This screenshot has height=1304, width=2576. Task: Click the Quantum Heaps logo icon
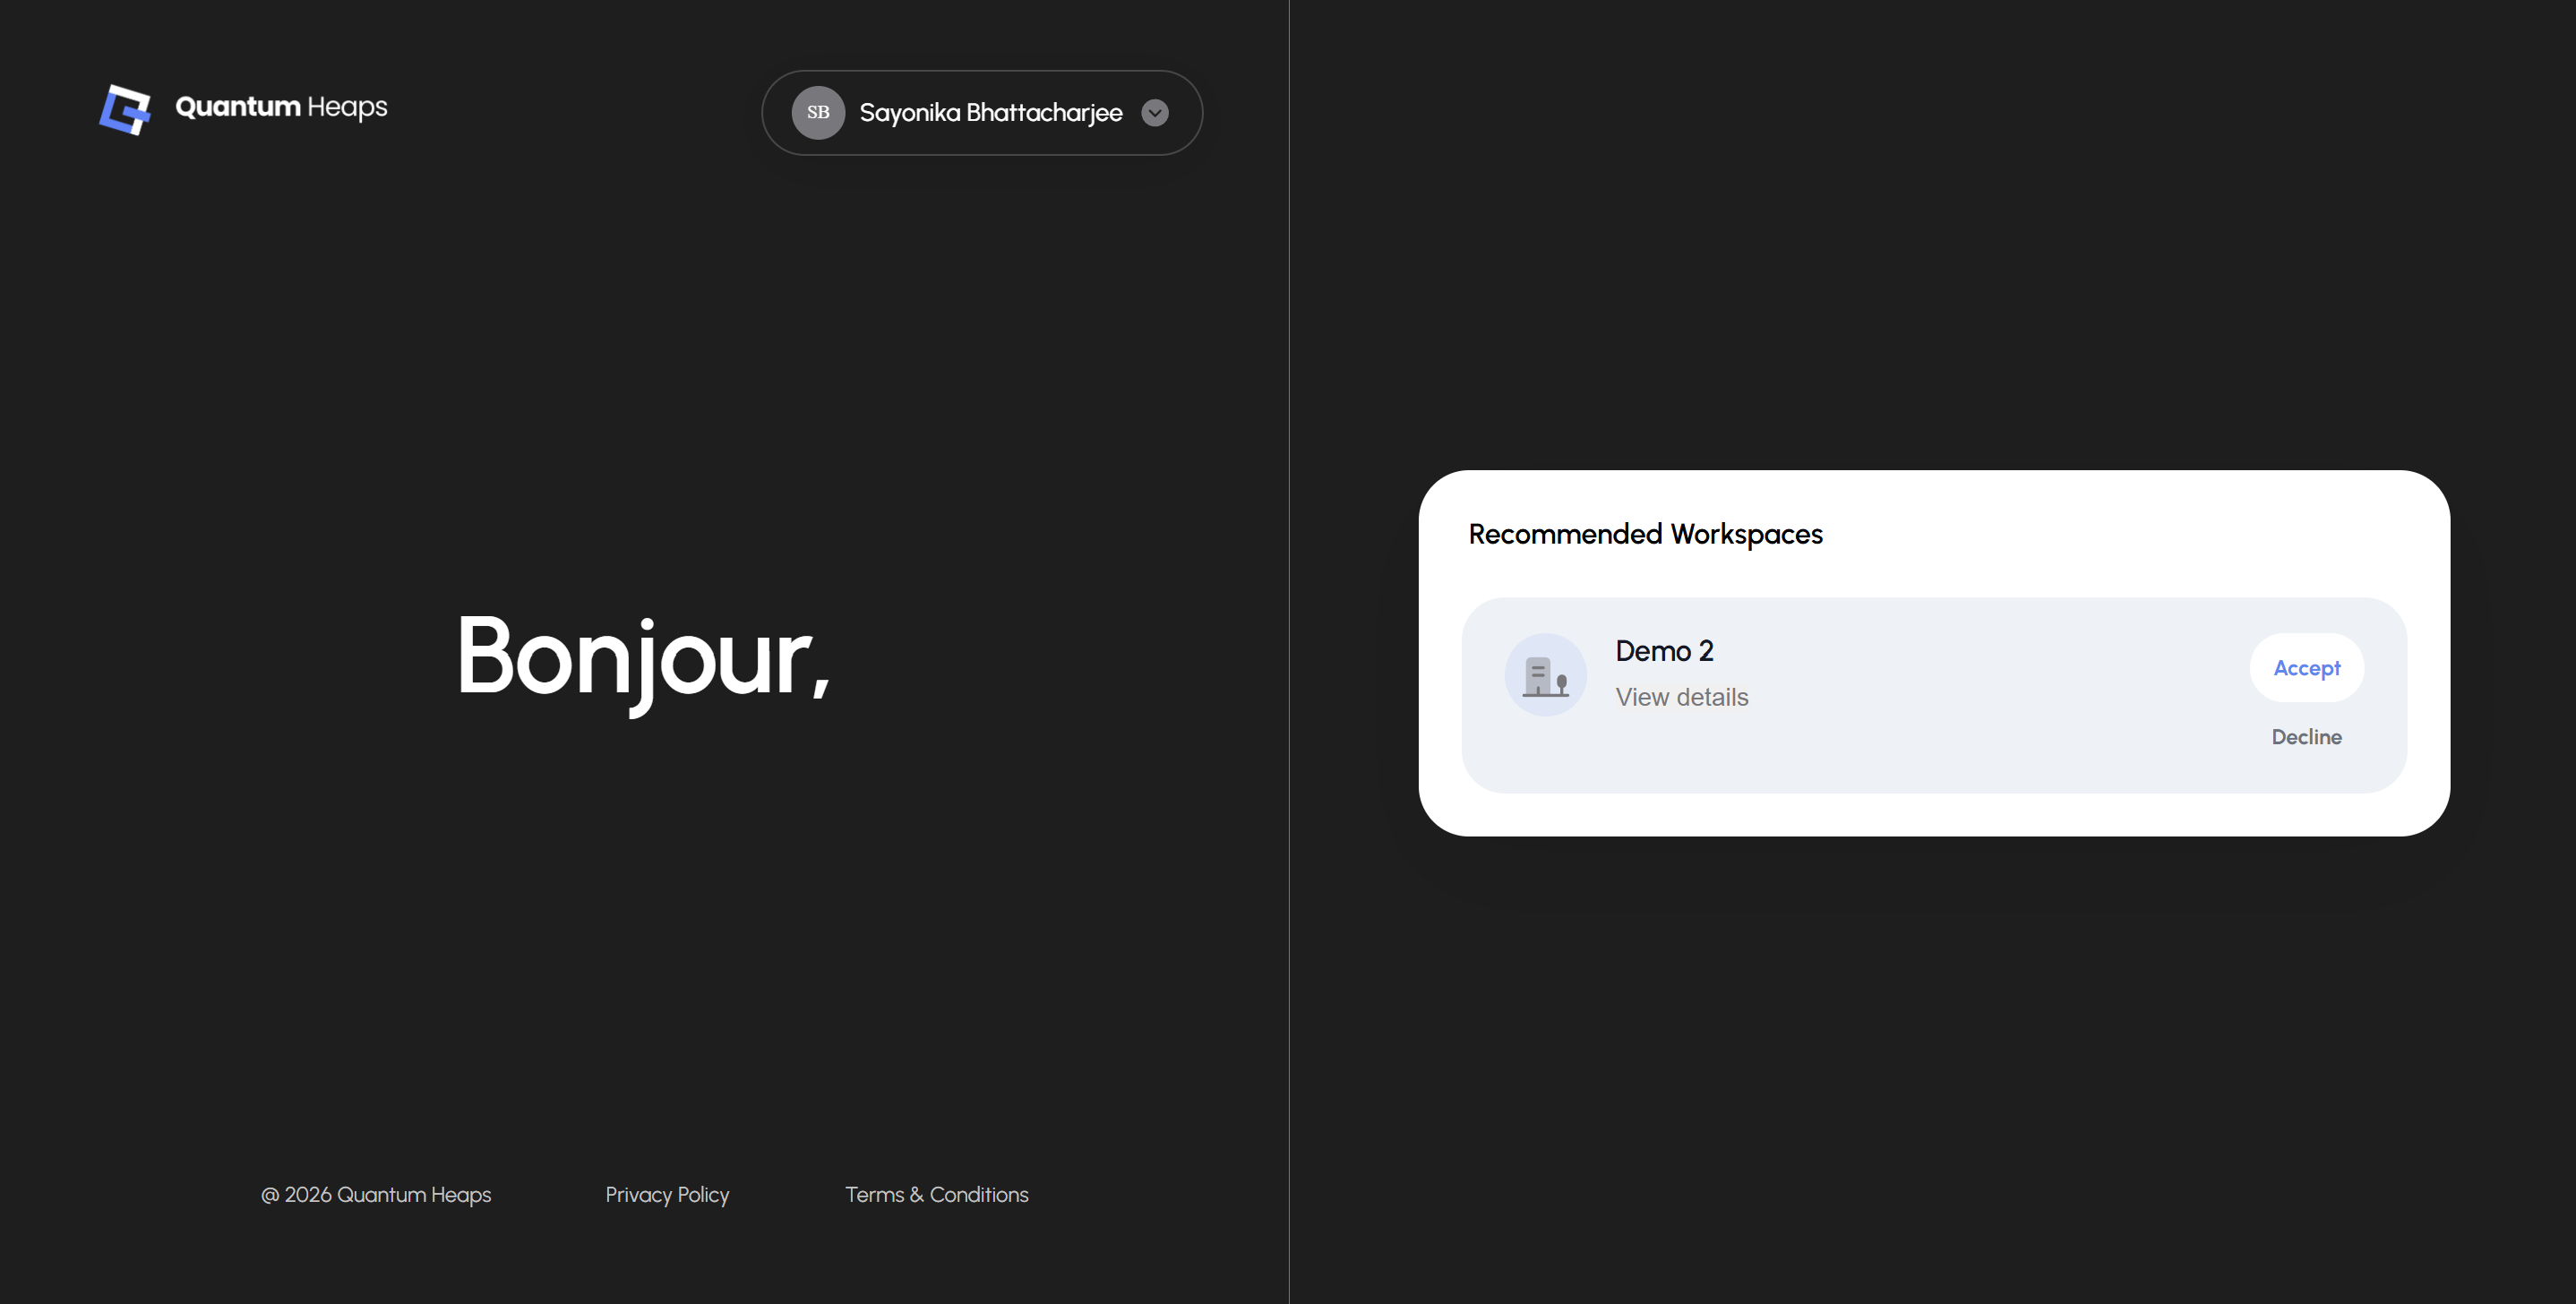pyautogui.click(x=125, y=109)
